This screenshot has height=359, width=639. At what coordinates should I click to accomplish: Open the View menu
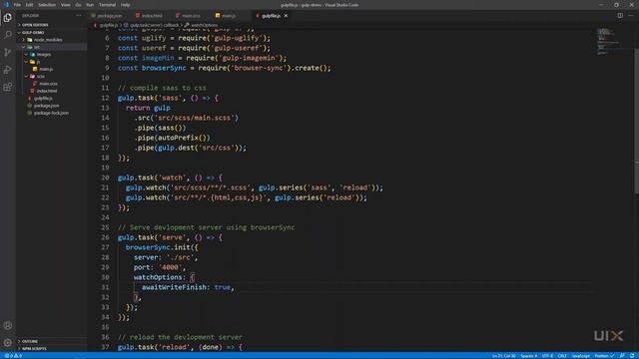tap(66, 5)
